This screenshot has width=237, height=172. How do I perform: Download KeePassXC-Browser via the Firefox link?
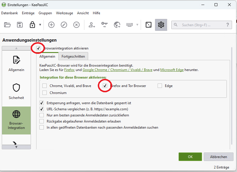69,70
